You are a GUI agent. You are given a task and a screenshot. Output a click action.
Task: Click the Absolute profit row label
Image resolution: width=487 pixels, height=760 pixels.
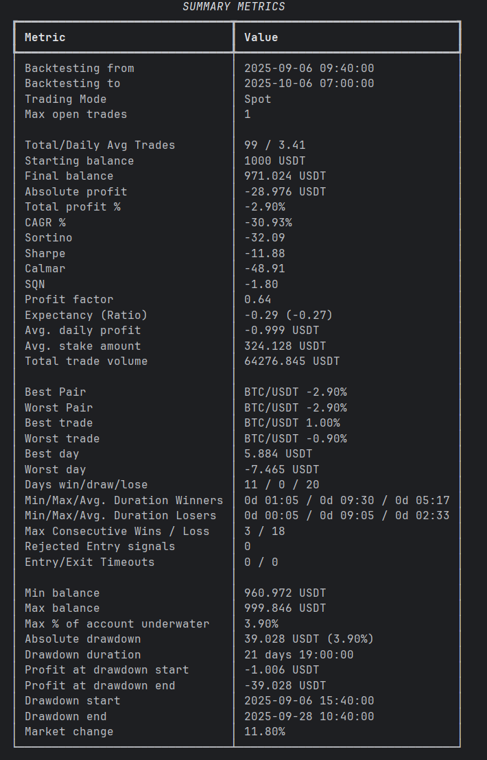tap(76, 192)
